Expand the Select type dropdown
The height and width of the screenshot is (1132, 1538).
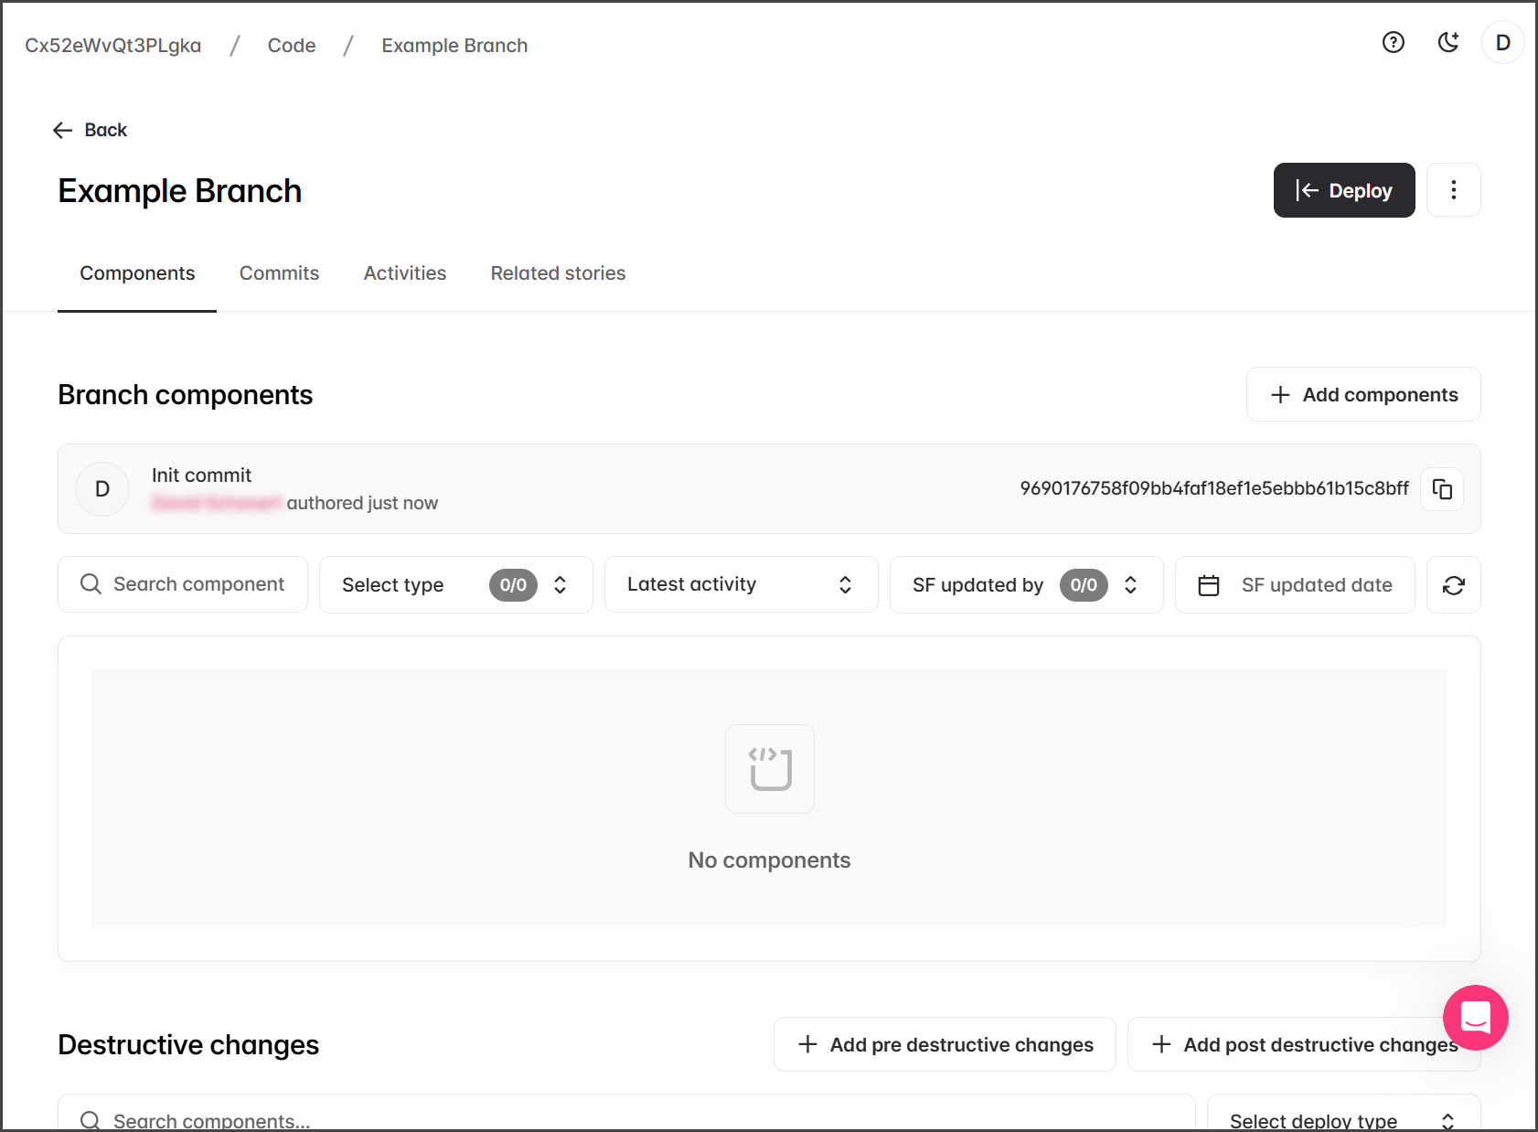point(455,585)
